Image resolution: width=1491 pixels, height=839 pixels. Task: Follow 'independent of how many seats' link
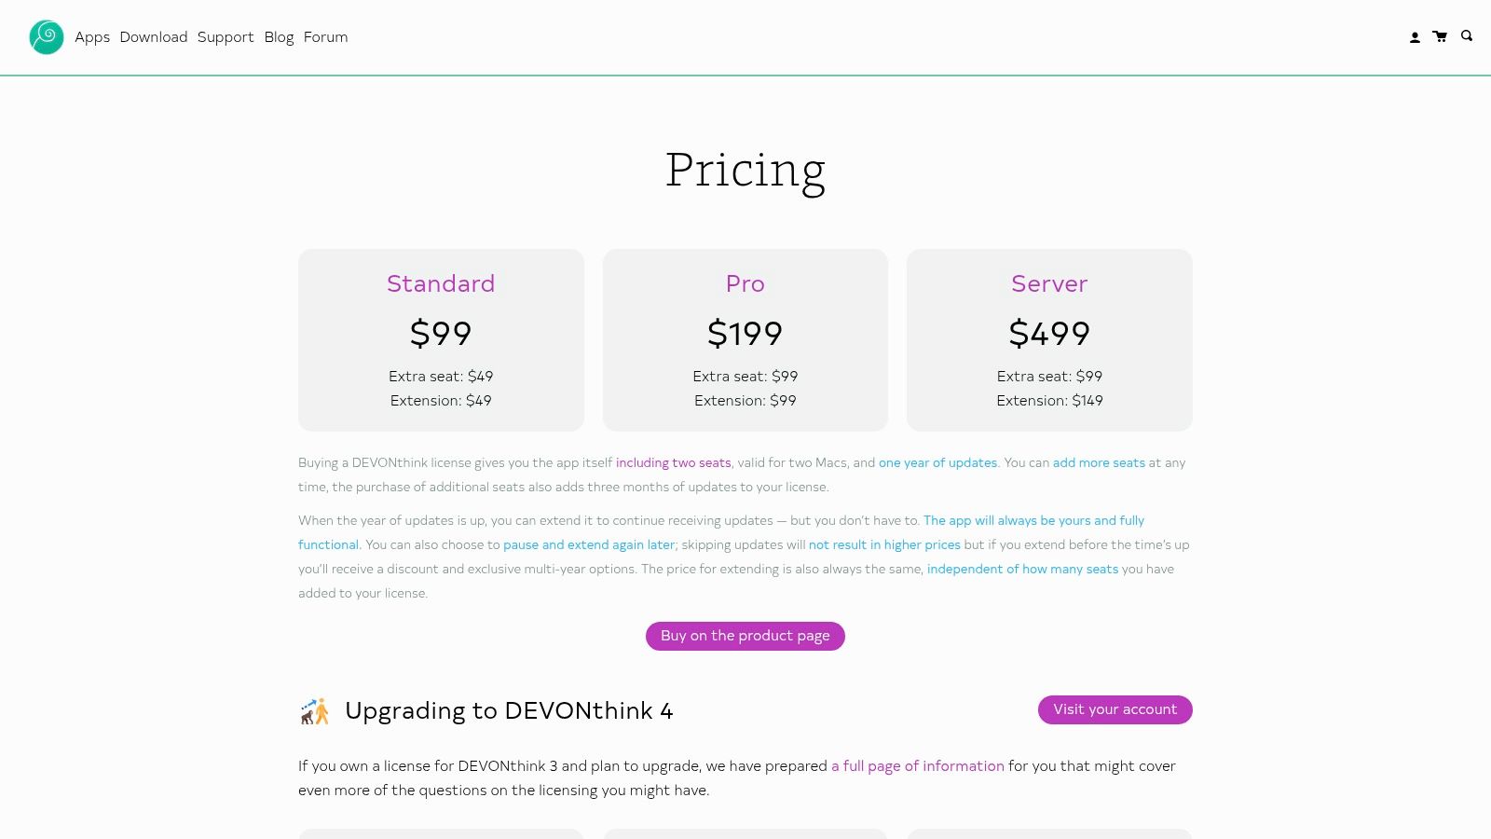pos(1022,569)
